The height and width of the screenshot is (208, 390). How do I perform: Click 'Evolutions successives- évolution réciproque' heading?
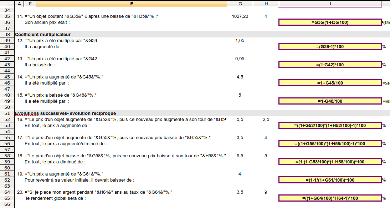[x=65, y=113]
